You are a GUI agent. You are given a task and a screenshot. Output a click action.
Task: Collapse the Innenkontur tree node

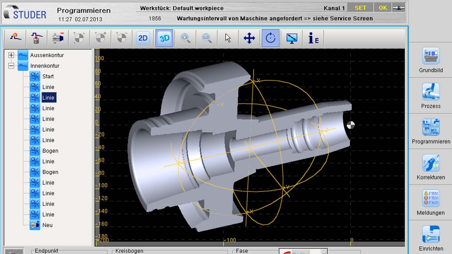[11, 66]
